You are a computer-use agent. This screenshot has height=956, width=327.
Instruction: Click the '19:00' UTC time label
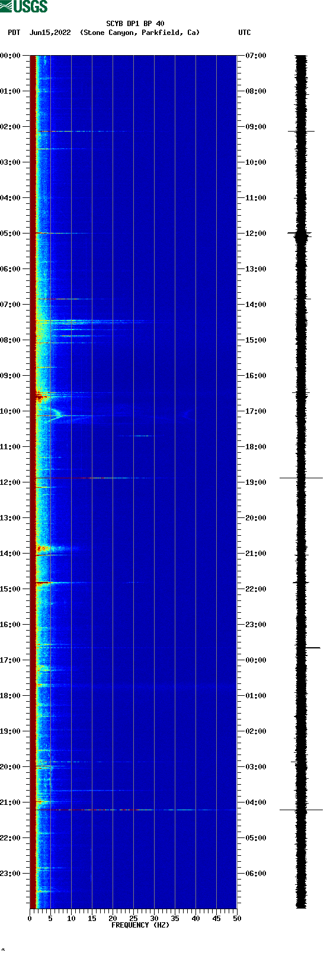click(256, 482)
